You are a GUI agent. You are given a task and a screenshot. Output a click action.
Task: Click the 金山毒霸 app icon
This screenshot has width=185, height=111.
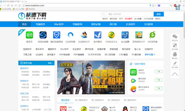(125, 35)
